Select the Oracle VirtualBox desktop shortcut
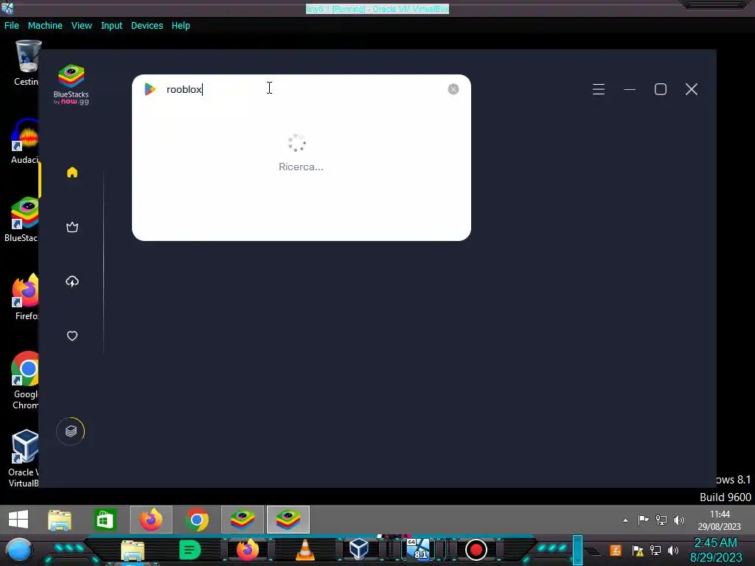 [24, 458]
